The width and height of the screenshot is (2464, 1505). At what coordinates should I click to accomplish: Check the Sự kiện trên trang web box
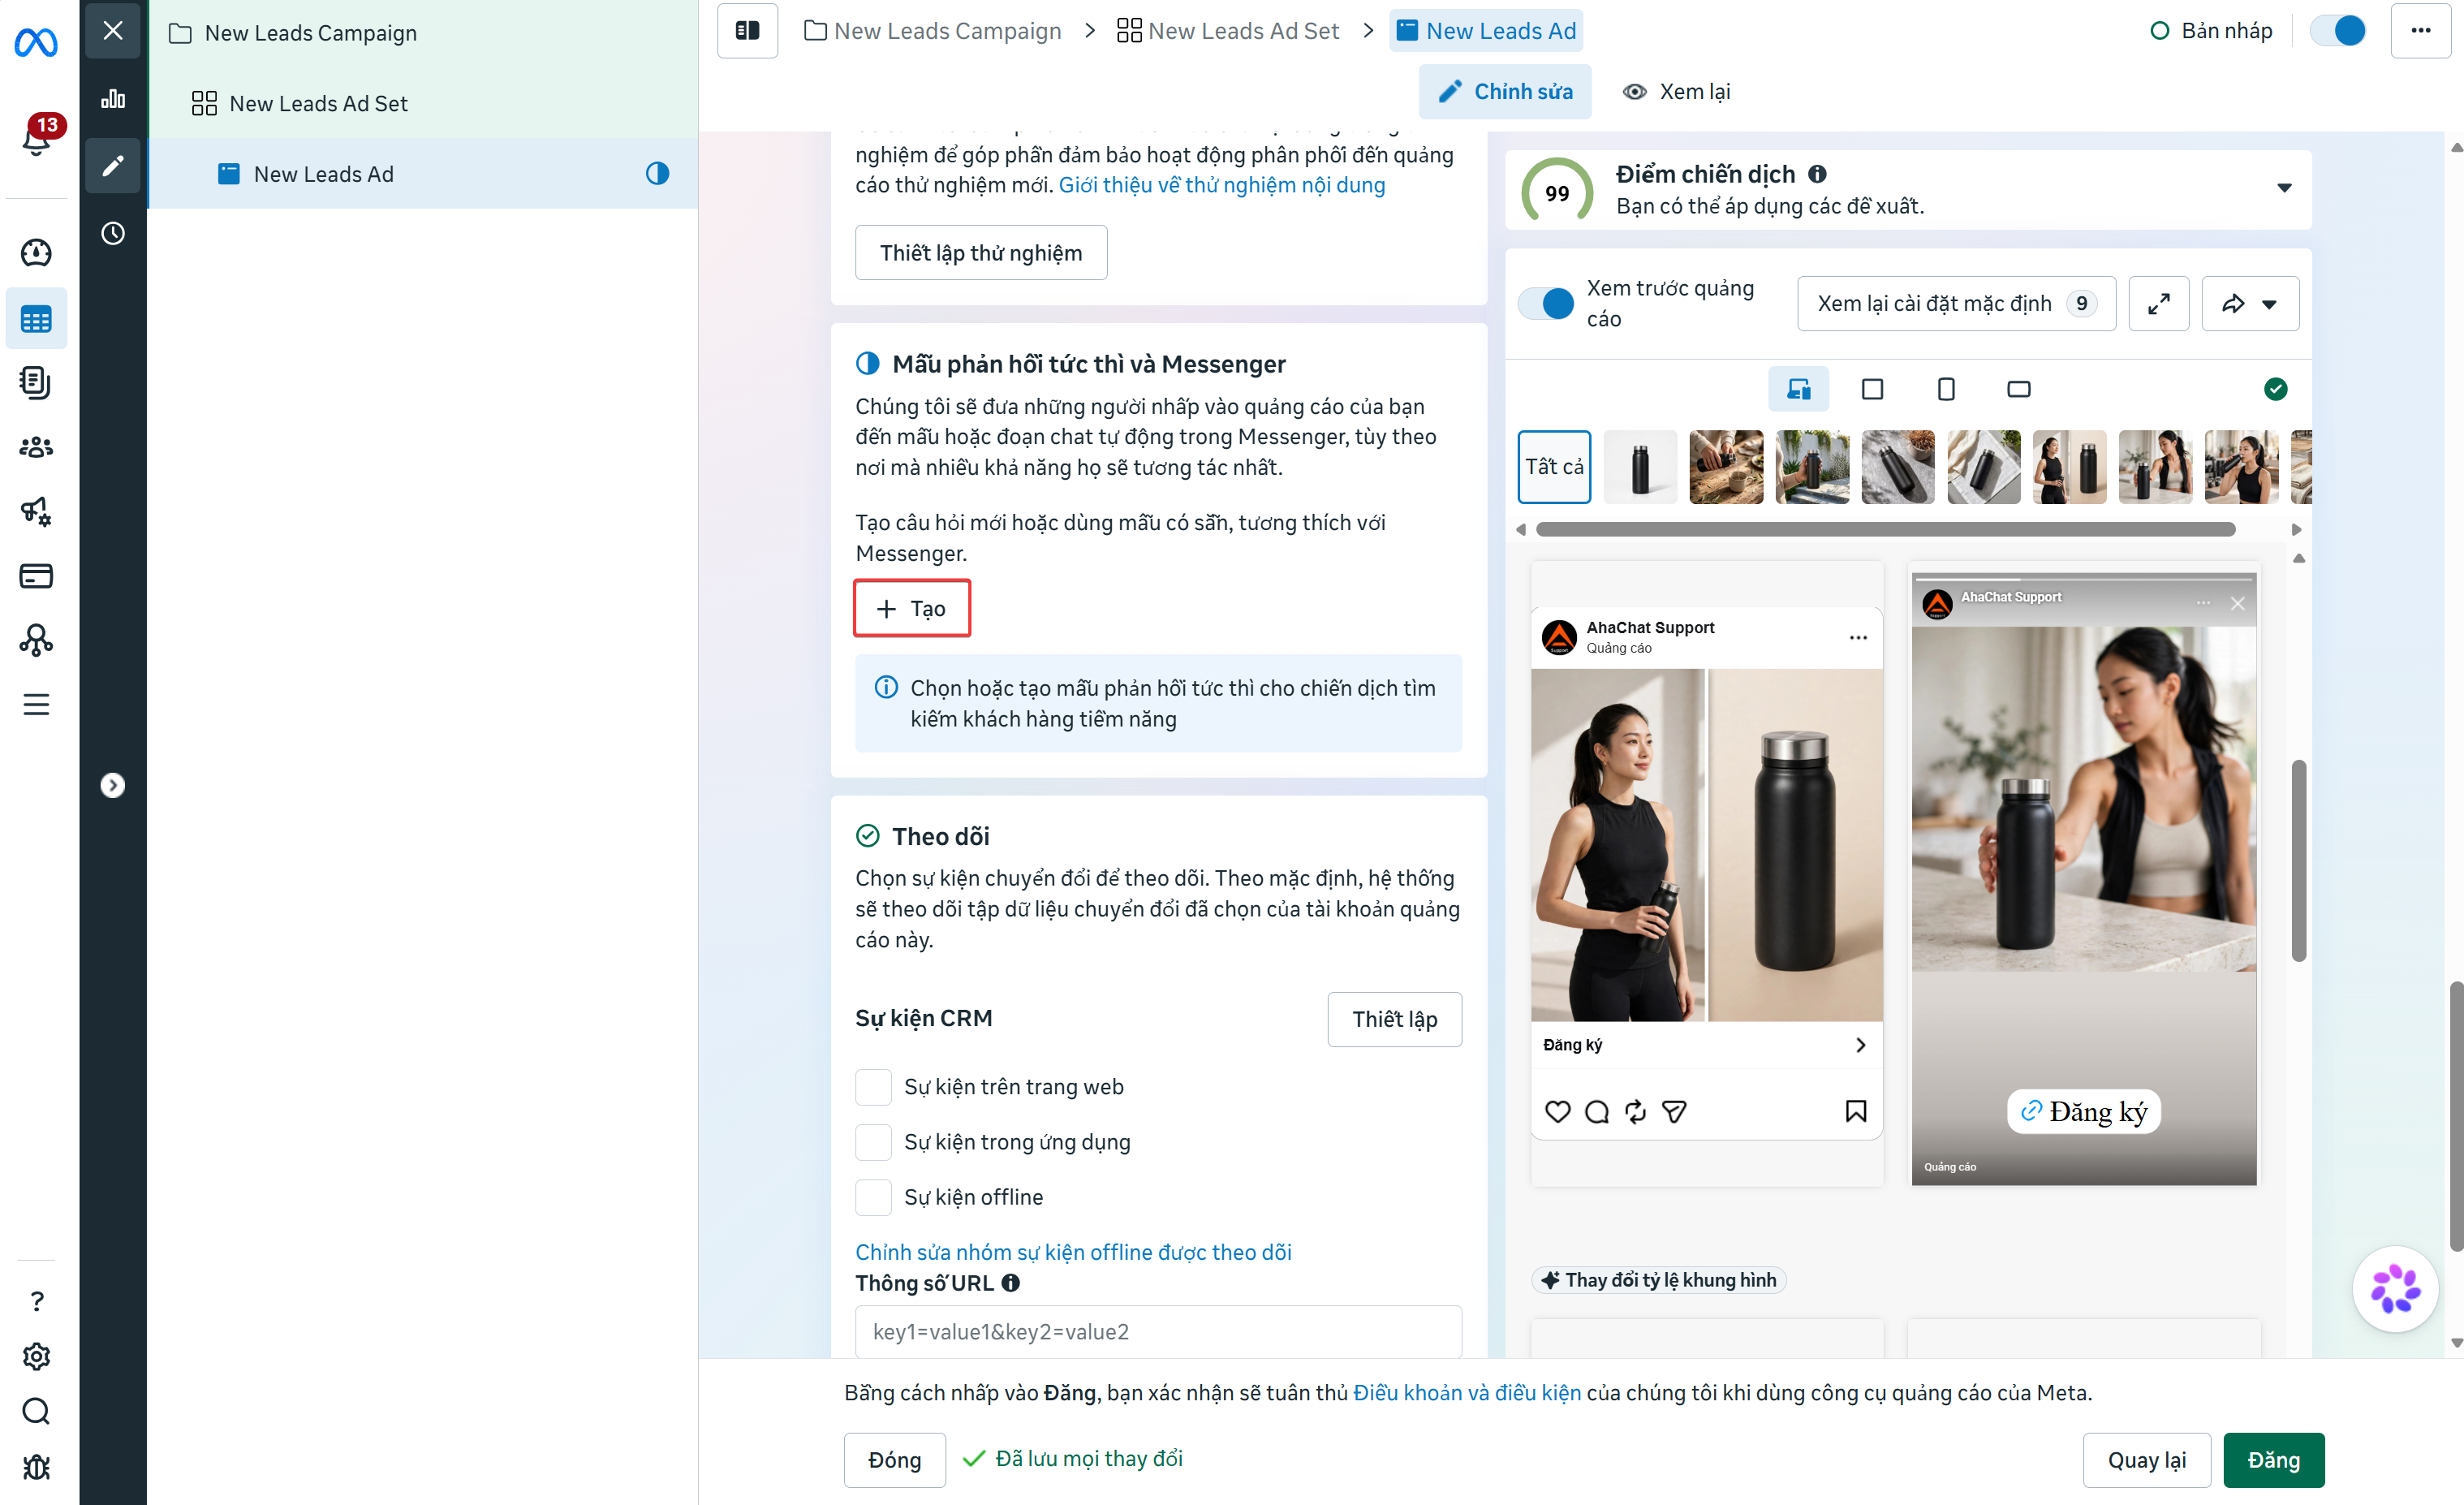873,1087
